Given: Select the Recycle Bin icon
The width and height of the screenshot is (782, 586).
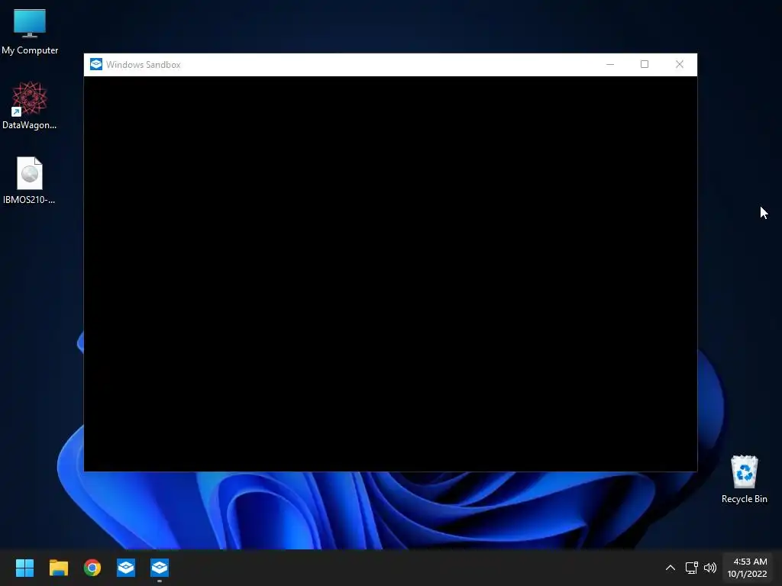Looking at the screenshot, I should point(744,479).
